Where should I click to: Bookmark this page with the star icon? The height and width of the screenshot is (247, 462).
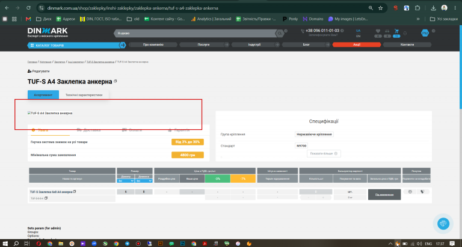(380, 8)
